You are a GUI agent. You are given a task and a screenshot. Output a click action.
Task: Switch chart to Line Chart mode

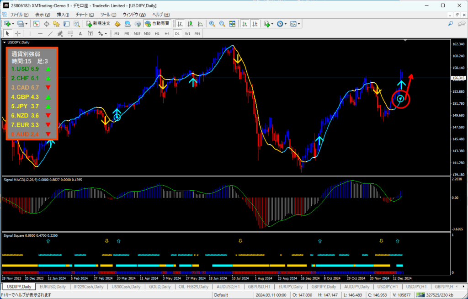click(200, 24)
